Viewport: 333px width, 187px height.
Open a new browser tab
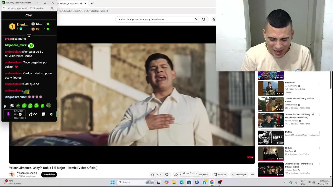[x=92, y=4]
